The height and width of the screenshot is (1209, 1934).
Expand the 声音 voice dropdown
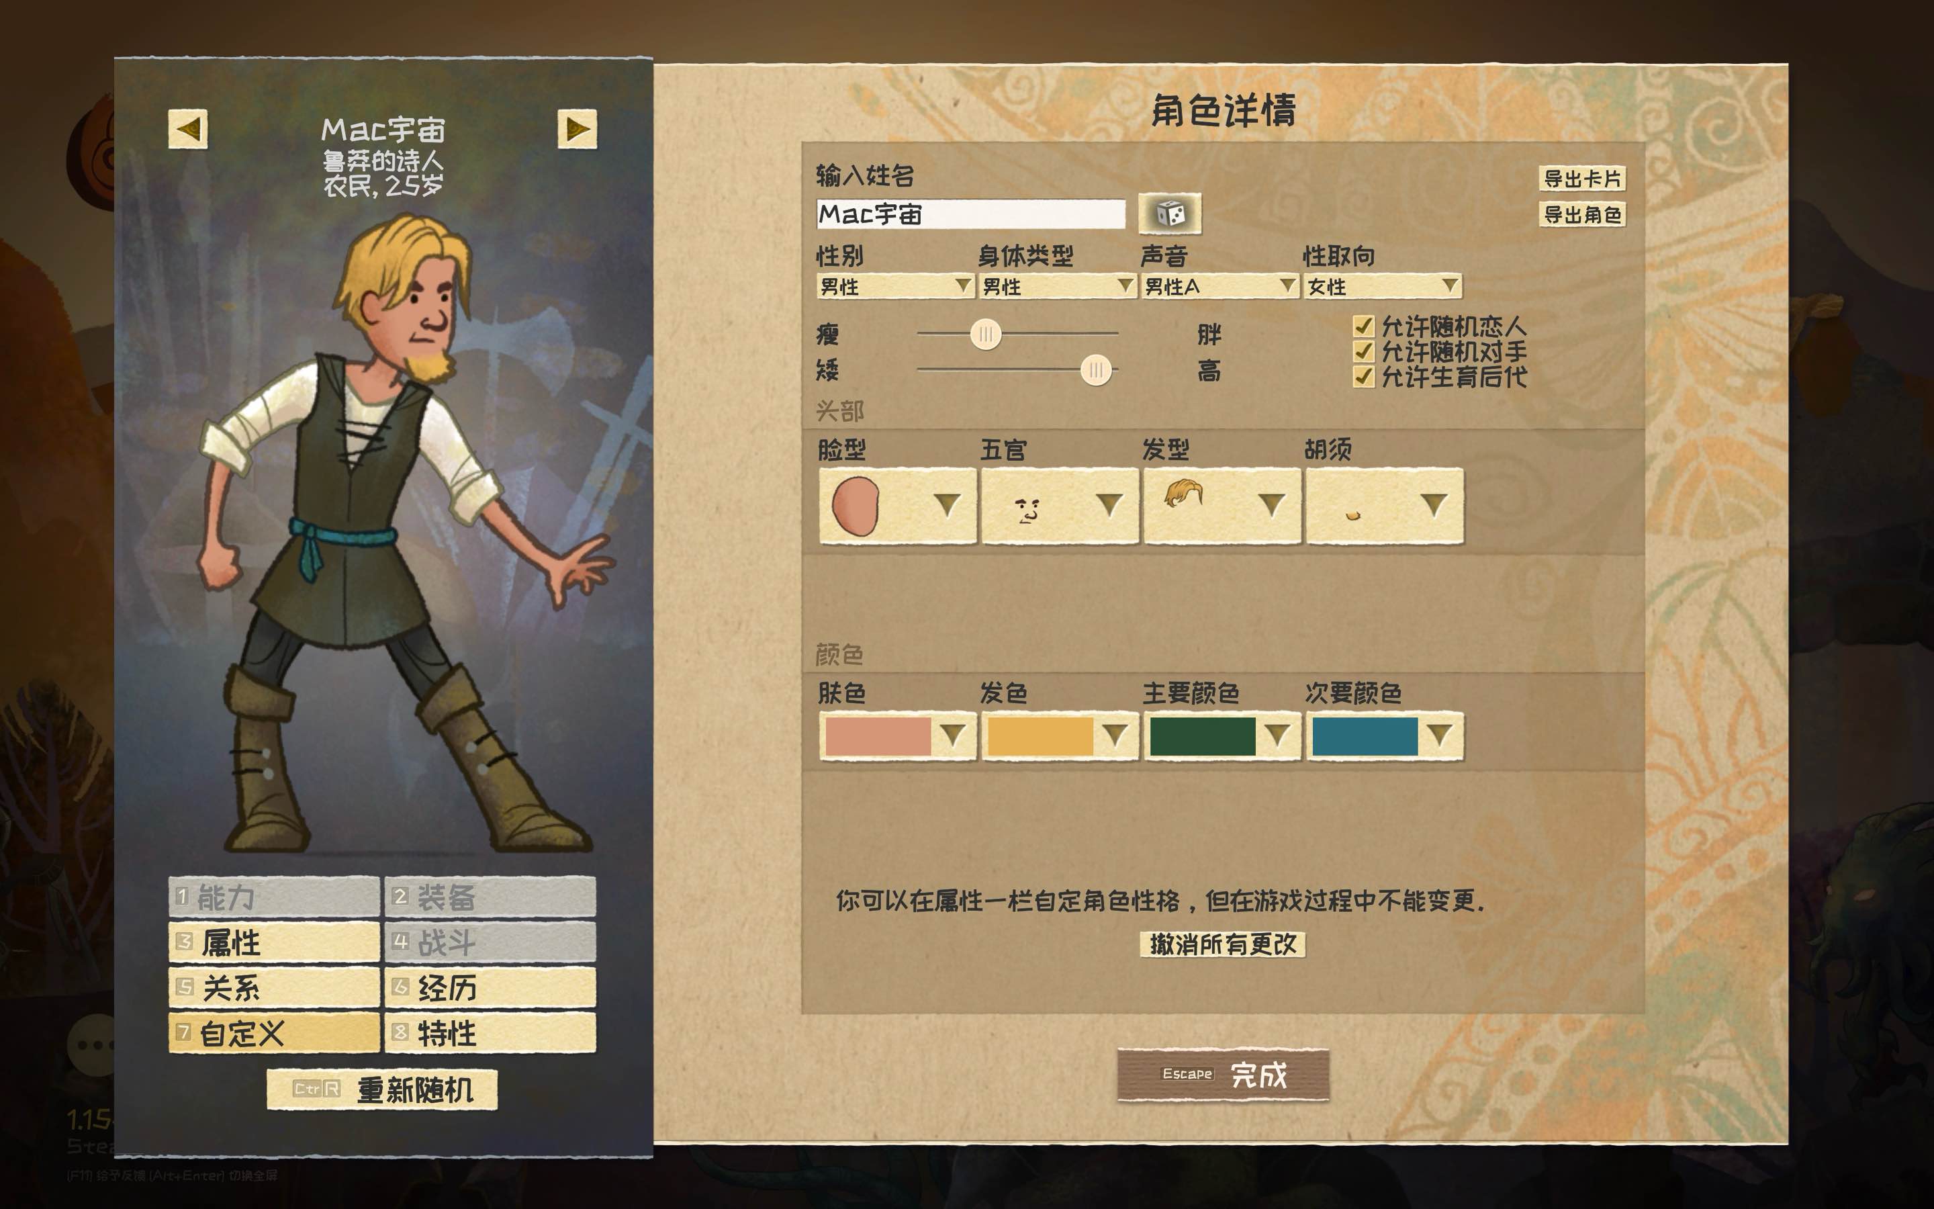(1219, 286)
